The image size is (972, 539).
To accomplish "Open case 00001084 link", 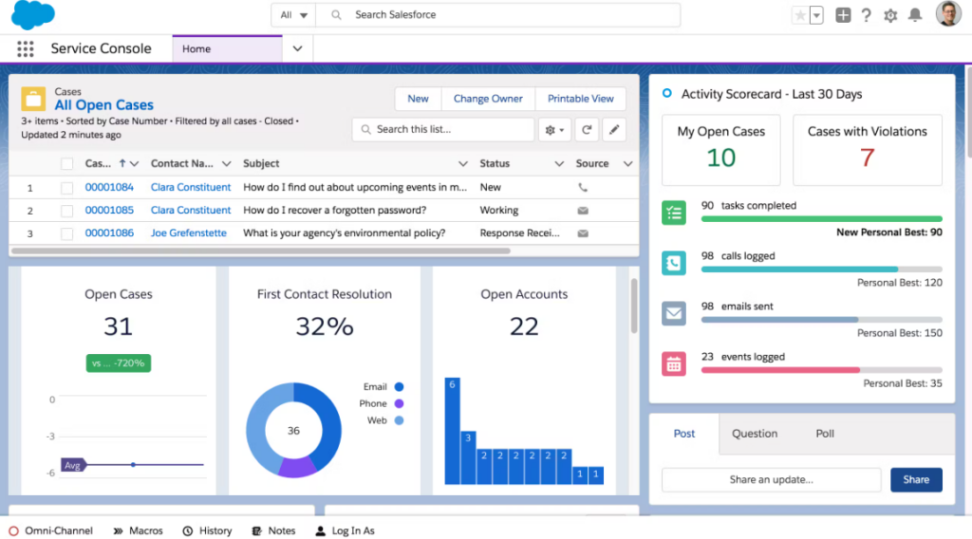I will (x=109, y=187).
